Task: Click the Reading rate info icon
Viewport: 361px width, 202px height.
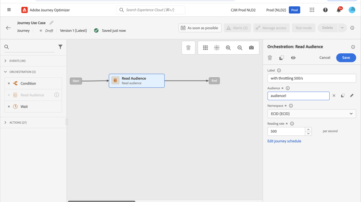Action: (x=292, y=124)
